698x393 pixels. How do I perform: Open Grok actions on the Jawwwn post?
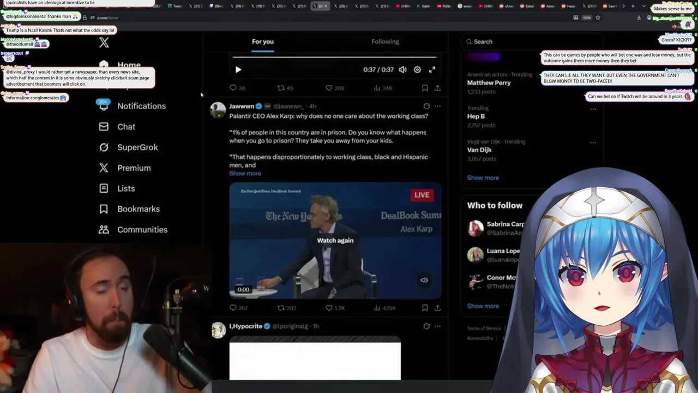426,106
